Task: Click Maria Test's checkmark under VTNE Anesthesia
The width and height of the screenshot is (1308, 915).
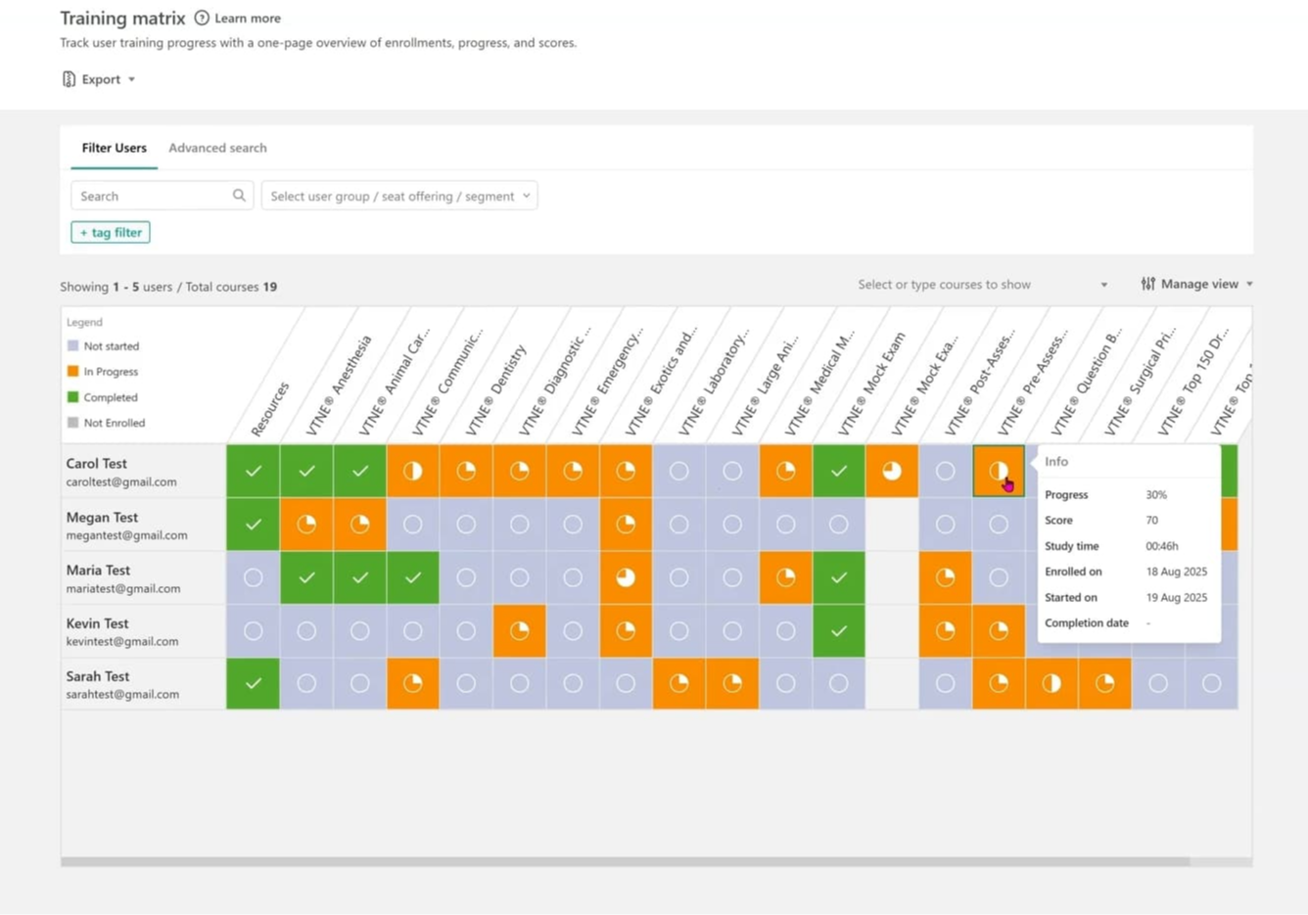Action: [305, 577]
